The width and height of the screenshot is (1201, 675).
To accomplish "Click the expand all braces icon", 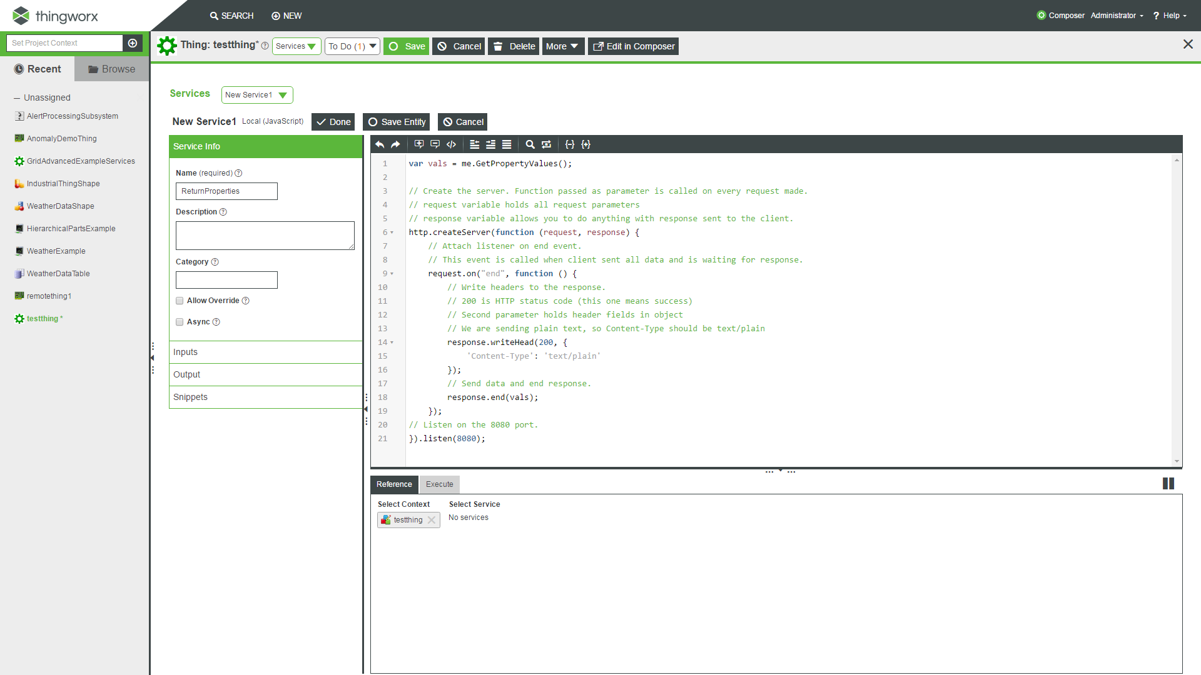I will pos(586,144).
